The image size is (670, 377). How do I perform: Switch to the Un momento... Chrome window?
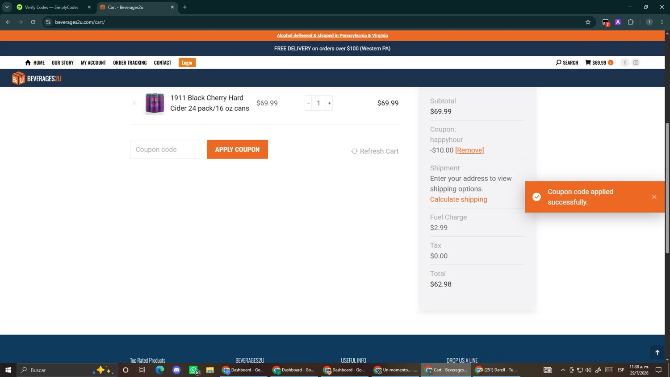(x=396, y=370)
